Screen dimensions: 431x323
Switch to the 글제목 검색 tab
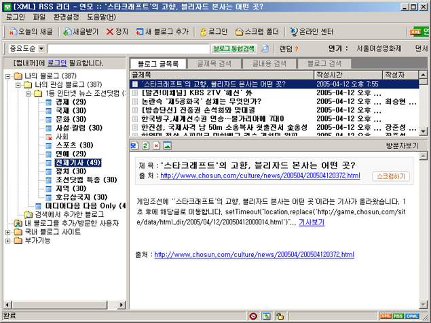(x=213, y=63)
